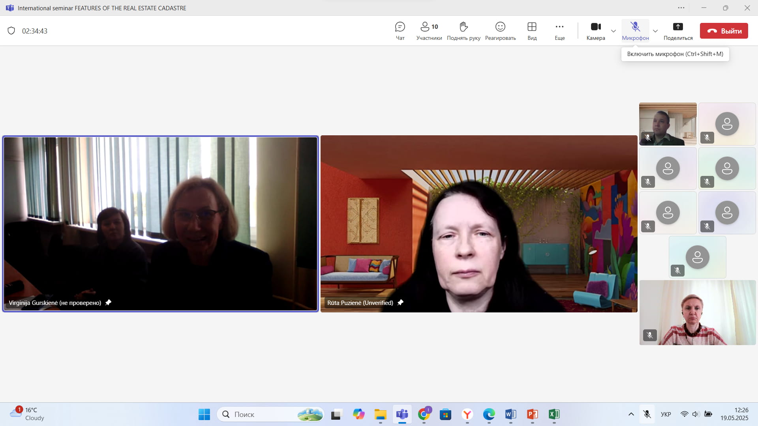Select the man's video thumbnail in side gallery
The height and width of the screenshot is (426, 758).
coord(668,124)
